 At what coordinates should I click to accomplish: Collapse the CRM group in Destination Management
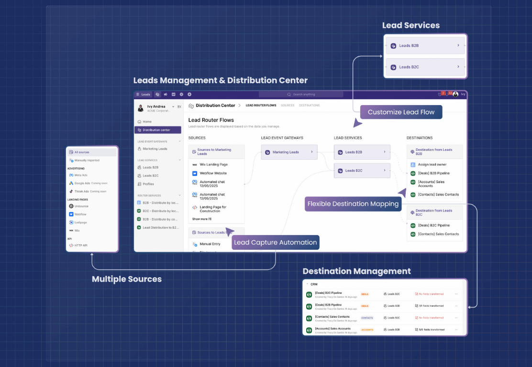pyautogui.click(x=307, y=284)
